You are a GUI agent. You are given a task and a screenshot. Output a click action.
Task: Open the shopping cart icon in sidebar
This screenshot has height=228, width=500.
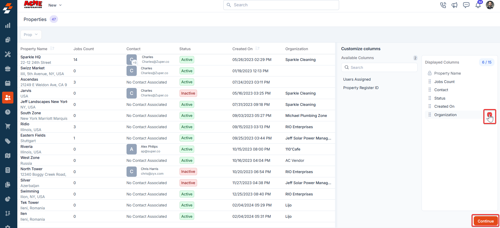[8, 127]
